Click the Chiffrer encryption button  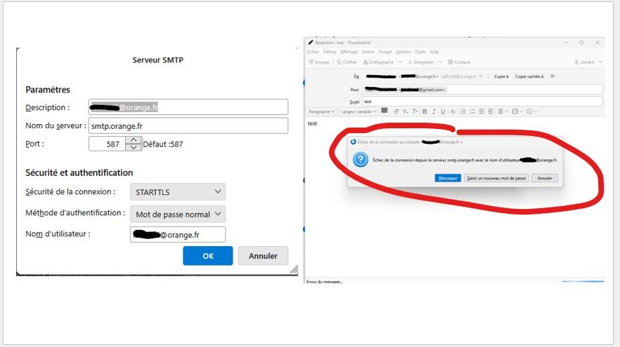347,62
